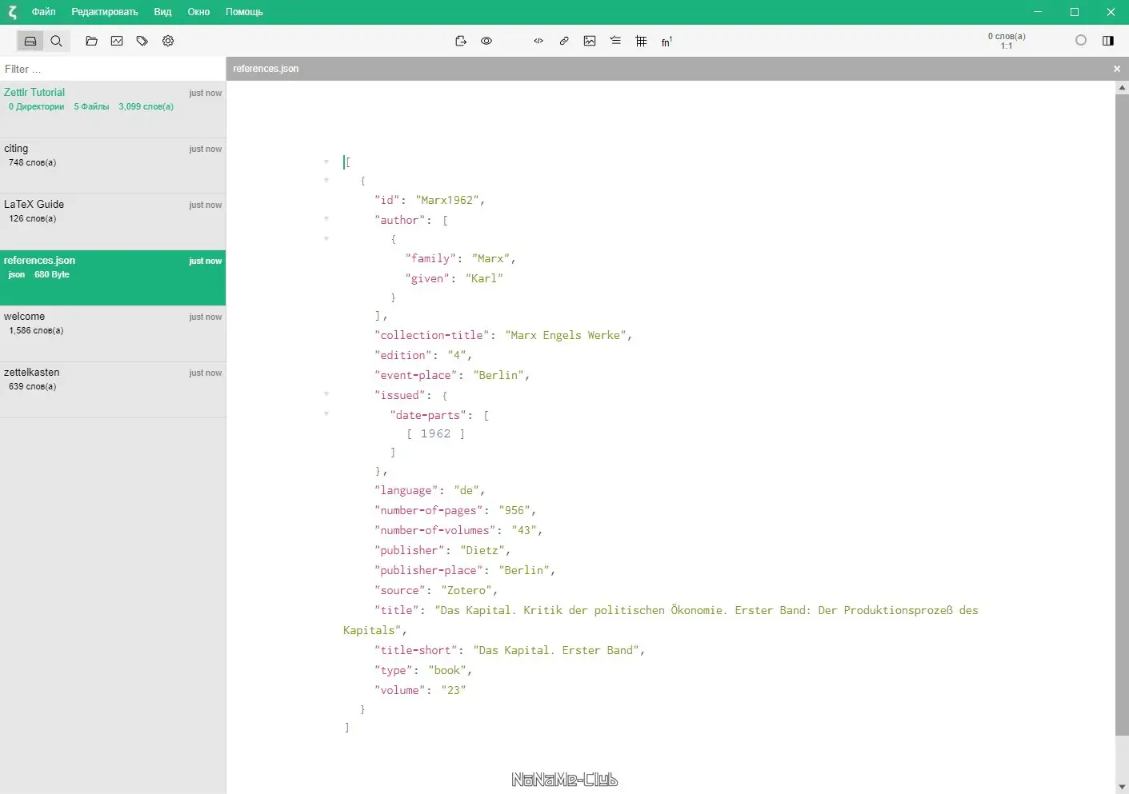Select the Zettlr Tutorial directory
Image resolution: width=1129 pixels, height=794 pixels.
[113, 109]
